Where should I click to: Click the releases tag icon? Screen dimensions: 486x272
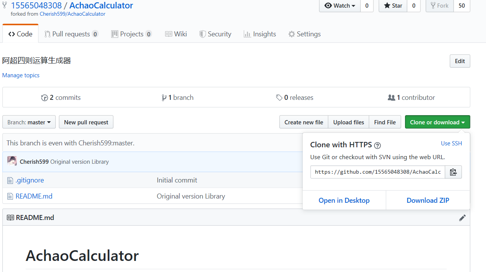click(x=279, y=98)
